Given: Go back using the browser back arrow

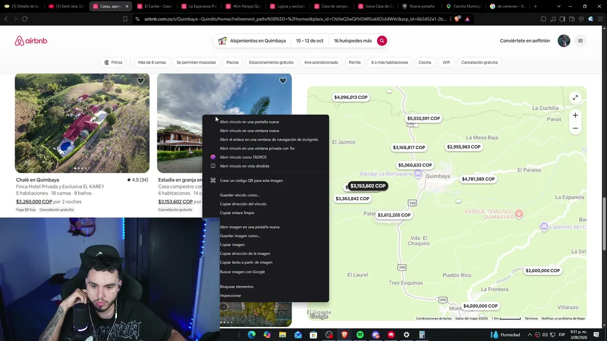Looking at the screenshot, I should [x=6, y=19].
